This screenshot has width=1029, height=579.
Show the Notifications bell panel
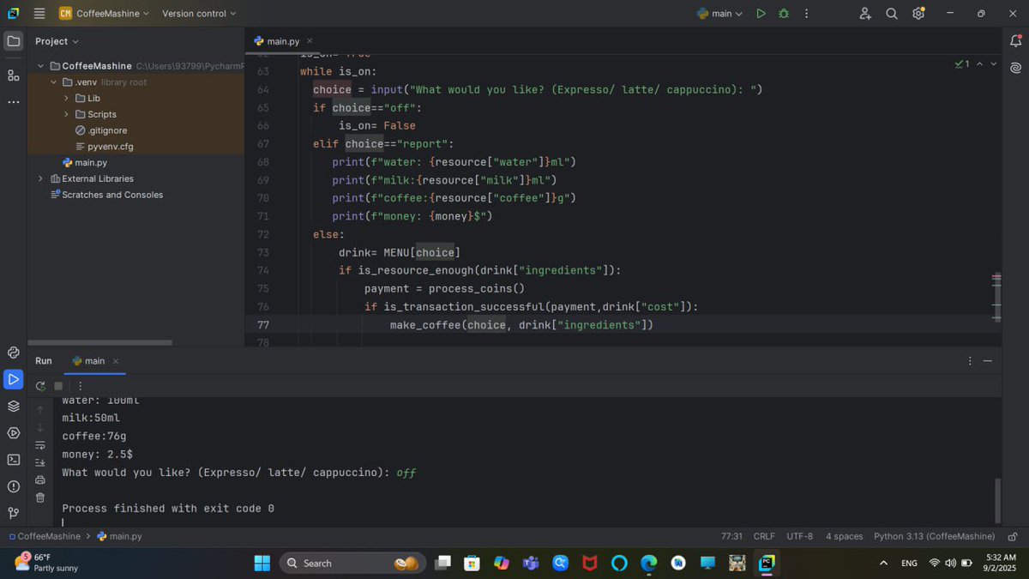point(1016,40)
